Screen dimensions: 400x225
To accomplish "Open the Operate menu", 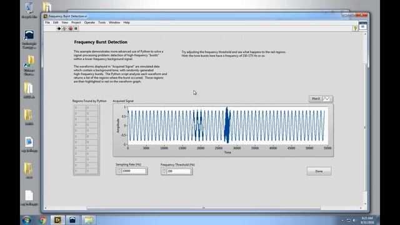I will (89, 22).
